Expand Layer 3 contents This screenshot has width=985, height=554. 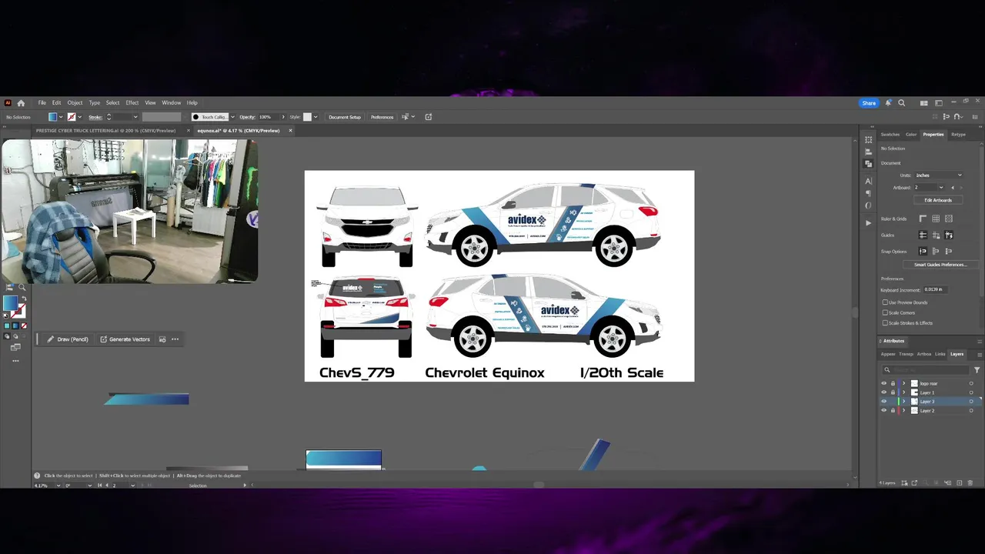903,402
